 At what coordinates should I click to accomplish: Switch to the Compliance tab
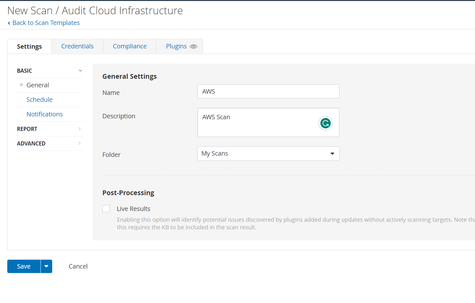click(x=130, y=46)
